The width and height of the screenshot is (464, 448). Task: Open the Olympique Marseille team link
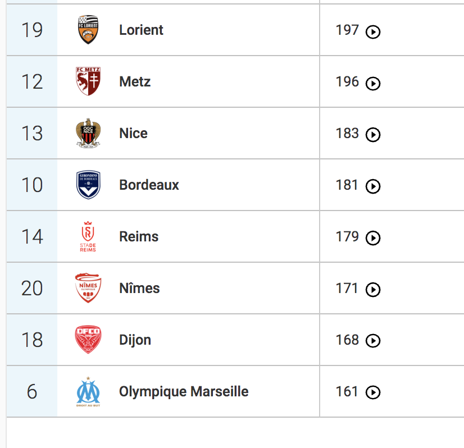tap(184, 392)
